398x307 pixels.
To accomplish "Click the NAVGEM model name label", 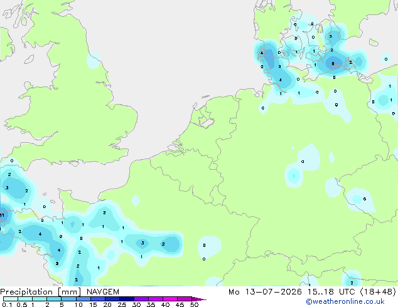I will pos(103,292).
